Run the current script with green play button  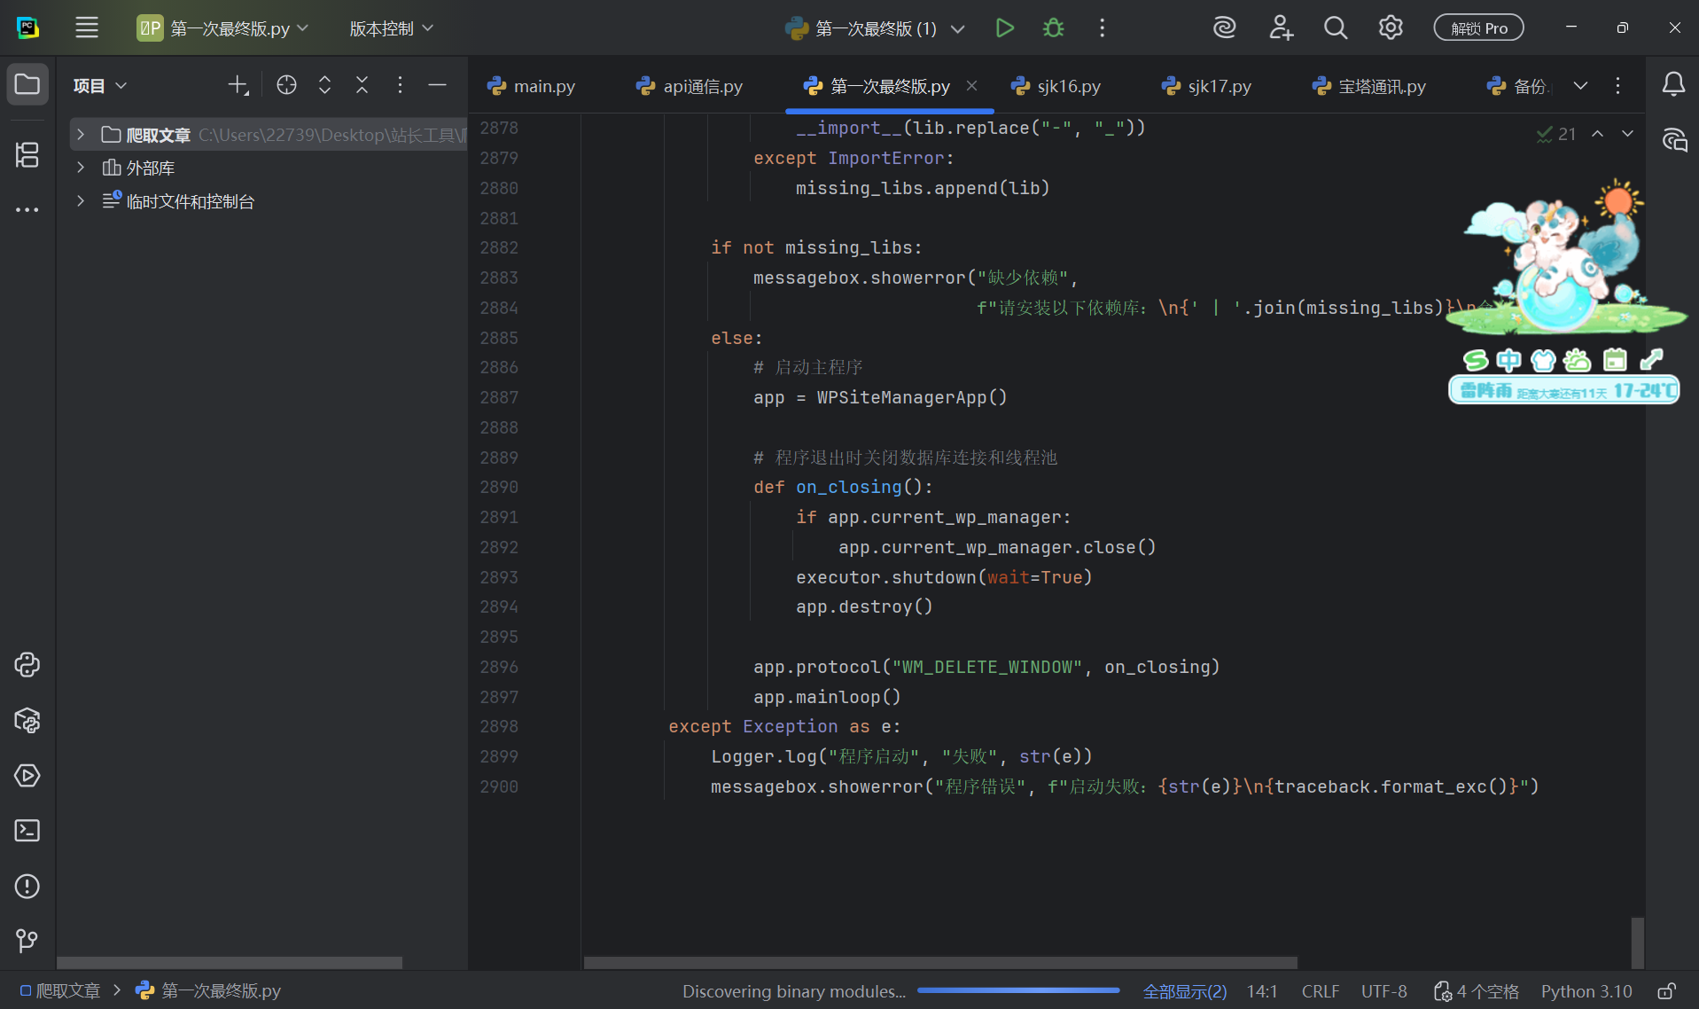[x=1004, y=28]
